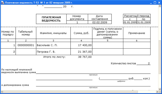
Task: Select the amount 21 367,00 cell
Action: pos(82,52)
